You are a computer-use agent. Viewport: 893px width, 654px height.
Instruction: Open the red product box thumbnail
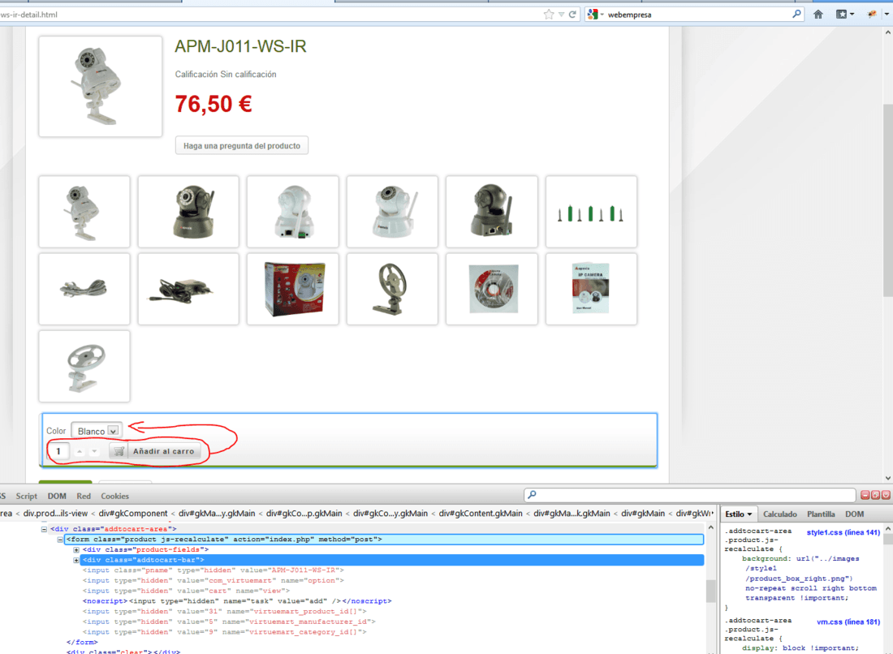pyautogui.click(x=293, y=289)
